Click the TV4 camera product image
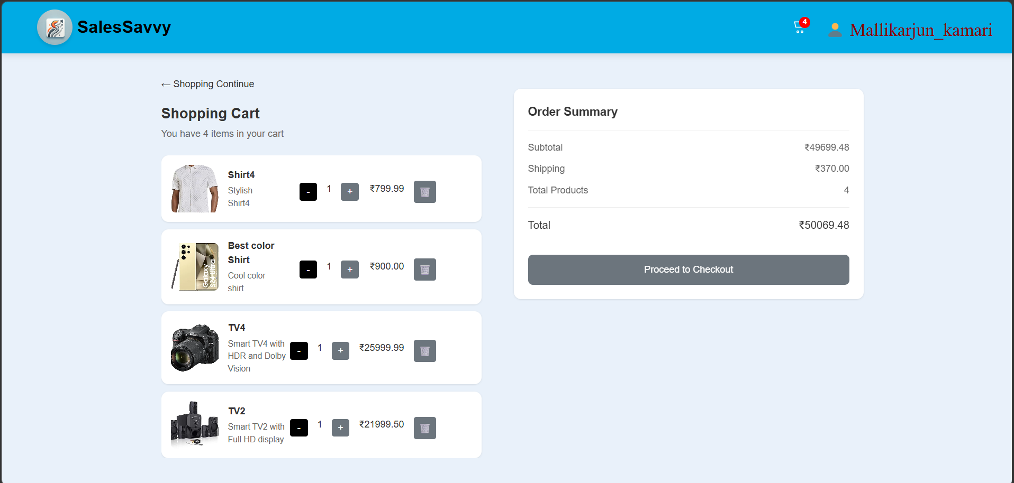The width and height of the screenshot is (1014, 483). coord(195,348)
